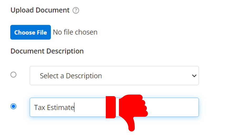Click the 'Select a Description' placeholder text
Image resolution: width=225 pixels, height=138 pixels.
(71, 76)
